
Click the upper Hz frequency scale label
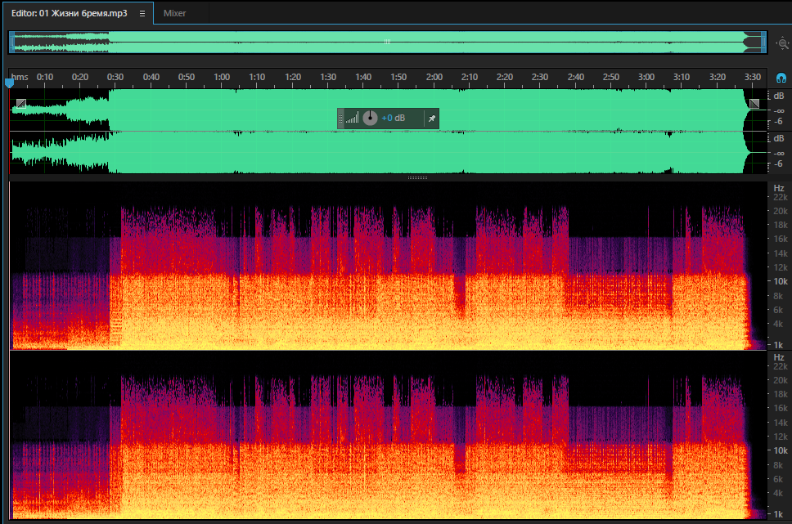pyautogui.click(x=779, y=188)
